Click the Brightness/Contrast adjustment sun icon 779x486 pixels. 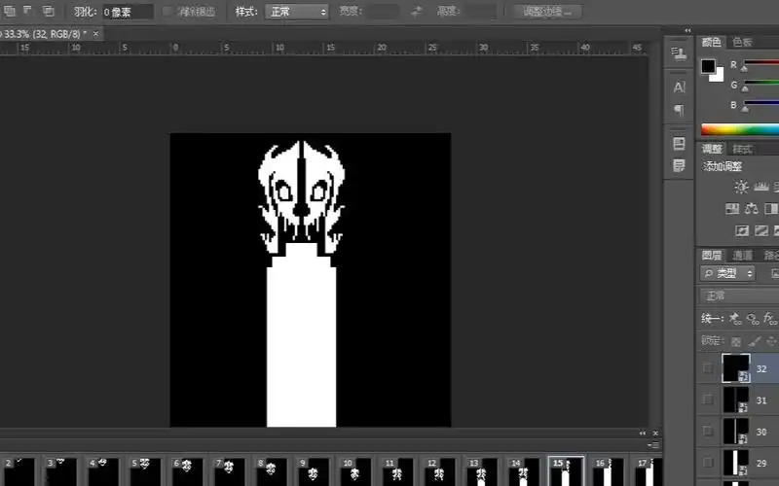742,187
